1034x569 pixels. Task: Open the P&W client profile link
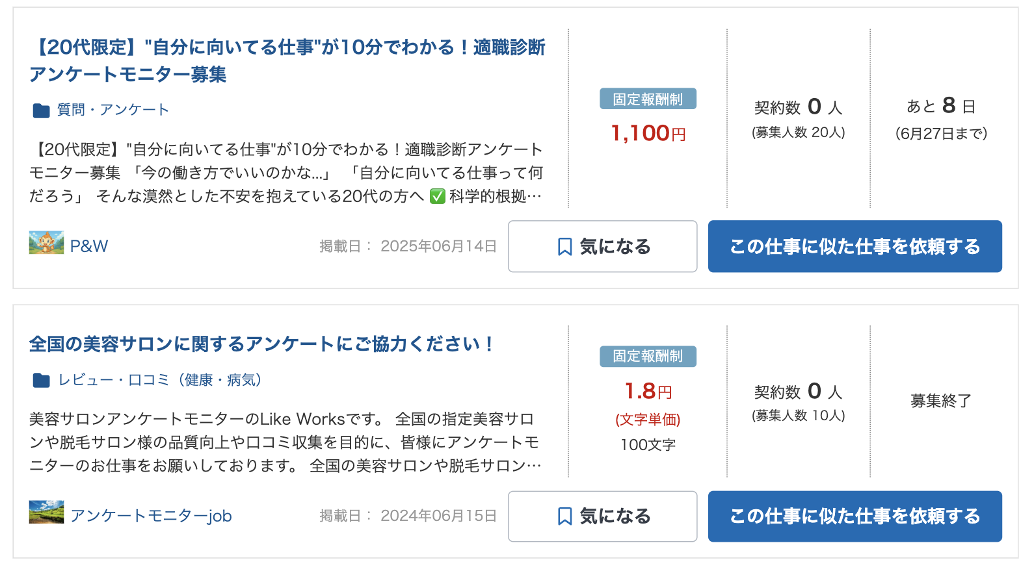89,246
